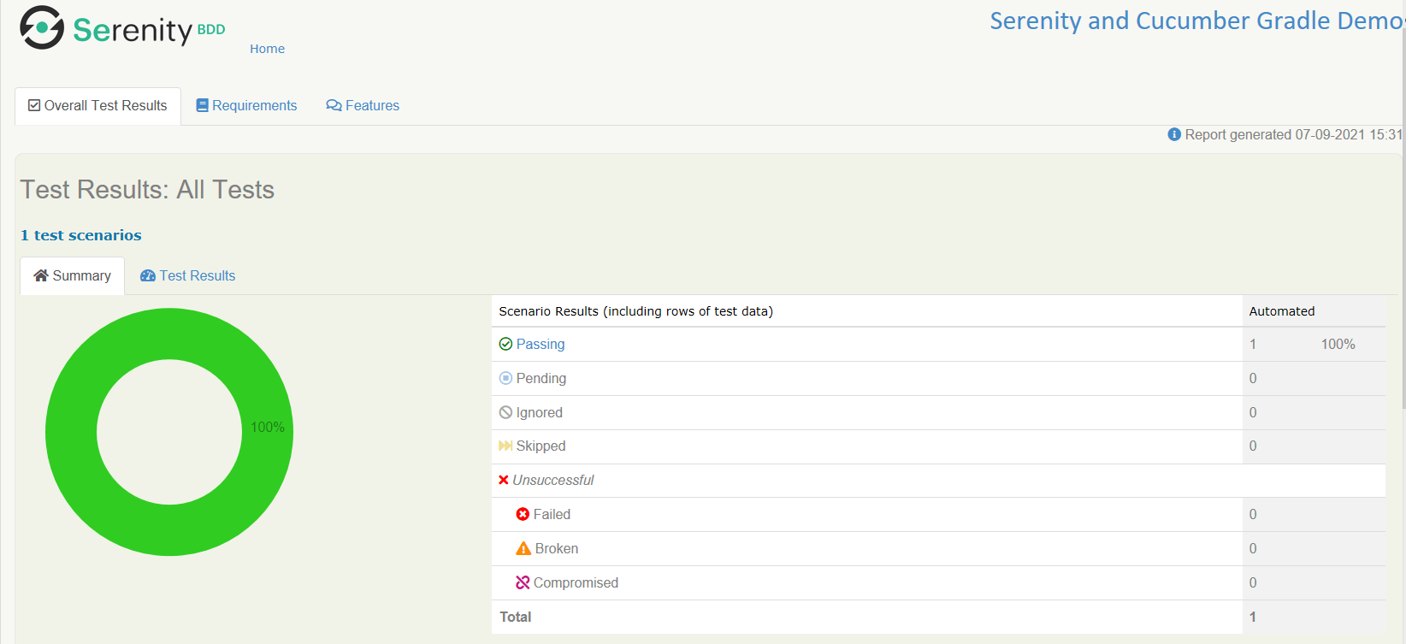Click the Serenity and Cucumber Gradle Demo title

point(1196,21)
